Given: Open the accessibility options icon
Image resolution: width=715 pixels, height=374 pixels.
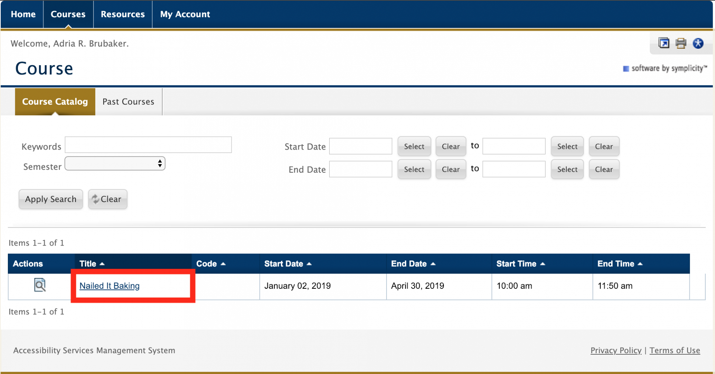Looking at the screenshot, I should point(698,43).
